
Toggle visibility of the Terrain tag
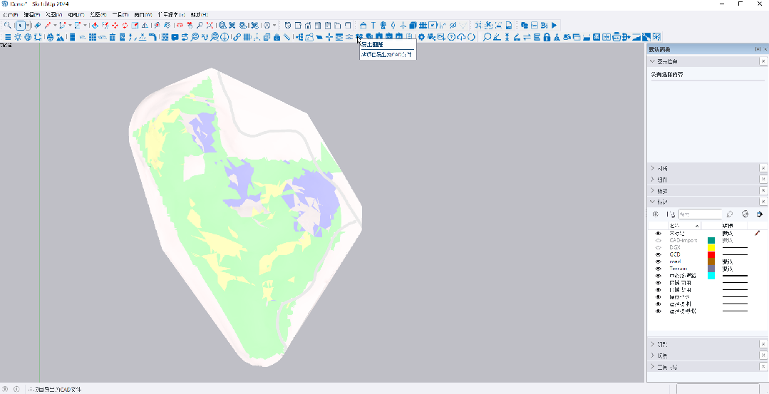(658, 269)
